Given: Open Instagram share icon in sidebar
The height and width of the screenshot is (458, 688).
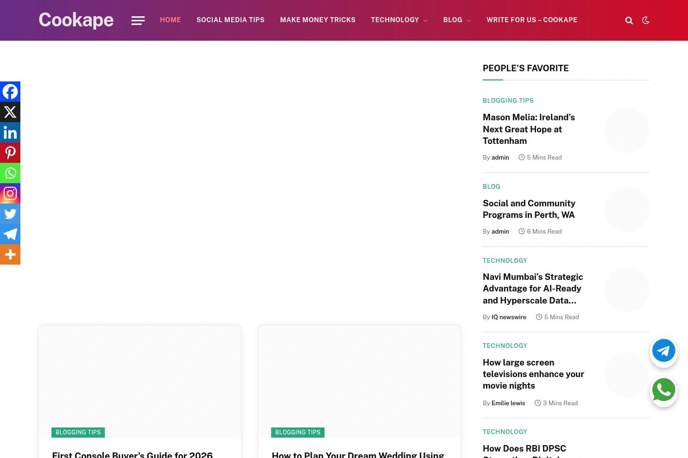Looking at the screenshot, I should (10, 193).
